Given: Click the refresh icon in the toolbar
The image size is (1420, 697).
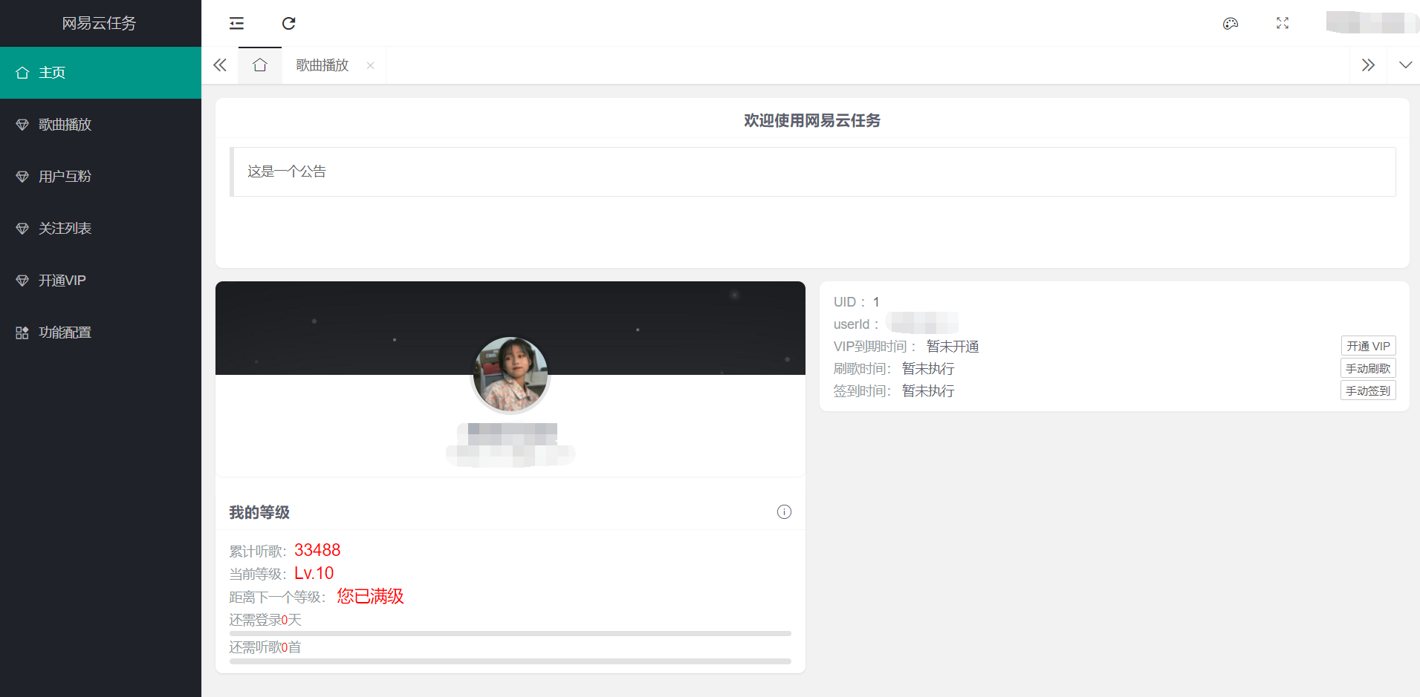Looking at the screenshot, I should point(289,23).
